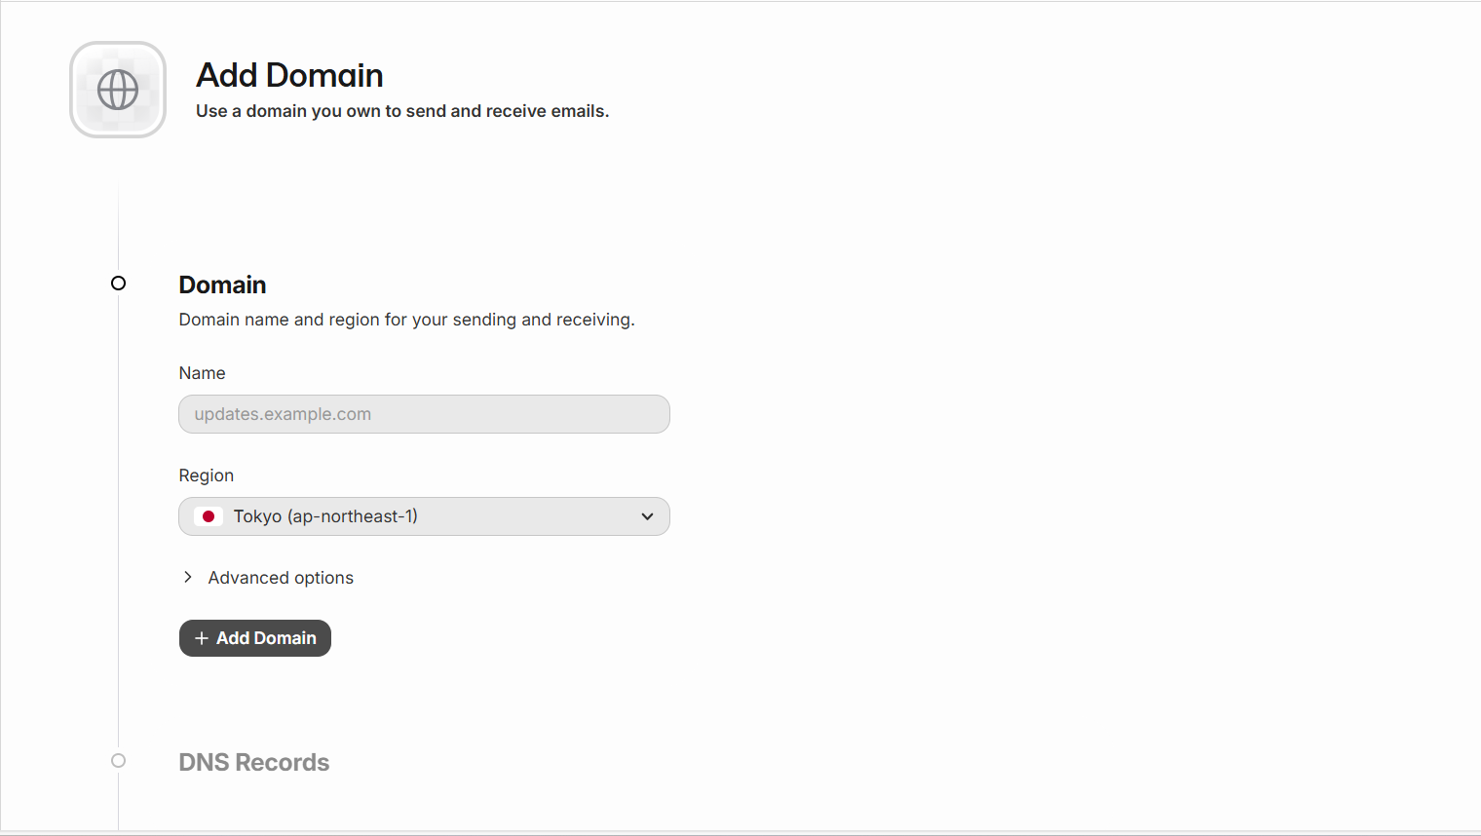Click the Japan flag icon in Region
The width and height of the screenshot is (1481, 836).
coord(209,516)
